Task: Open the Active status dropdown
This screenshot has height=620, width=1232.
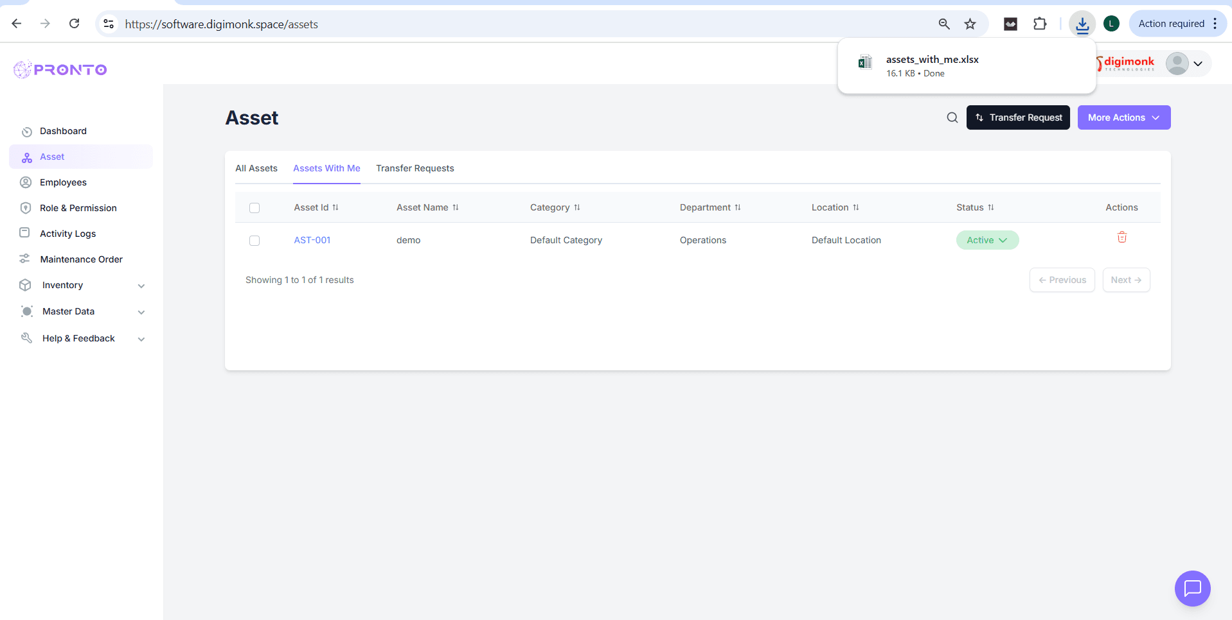Action: coord(986,240)
